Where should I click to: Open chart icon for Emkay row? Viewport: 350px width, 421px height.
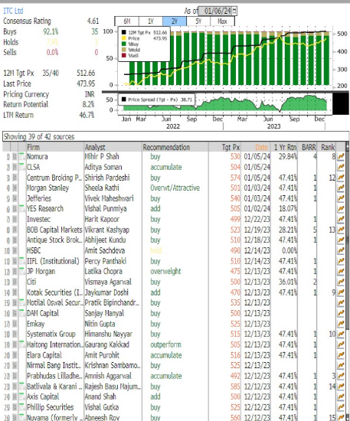(x=341, y=324)
